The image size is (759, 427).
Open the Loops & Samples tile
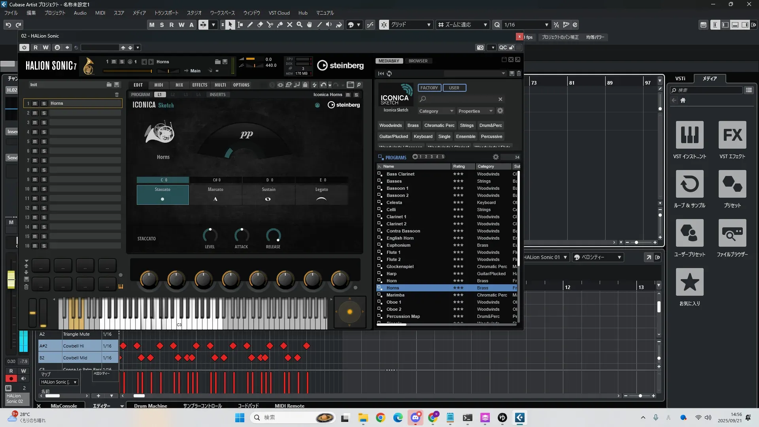(x=689, y=184)
